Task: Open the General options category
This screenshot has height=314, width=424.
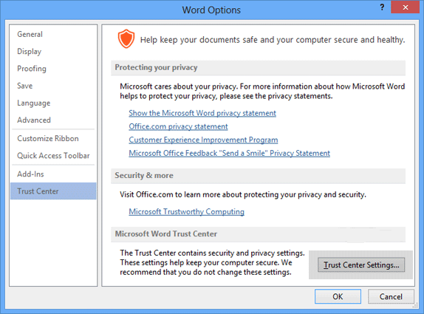Action: 30,34
